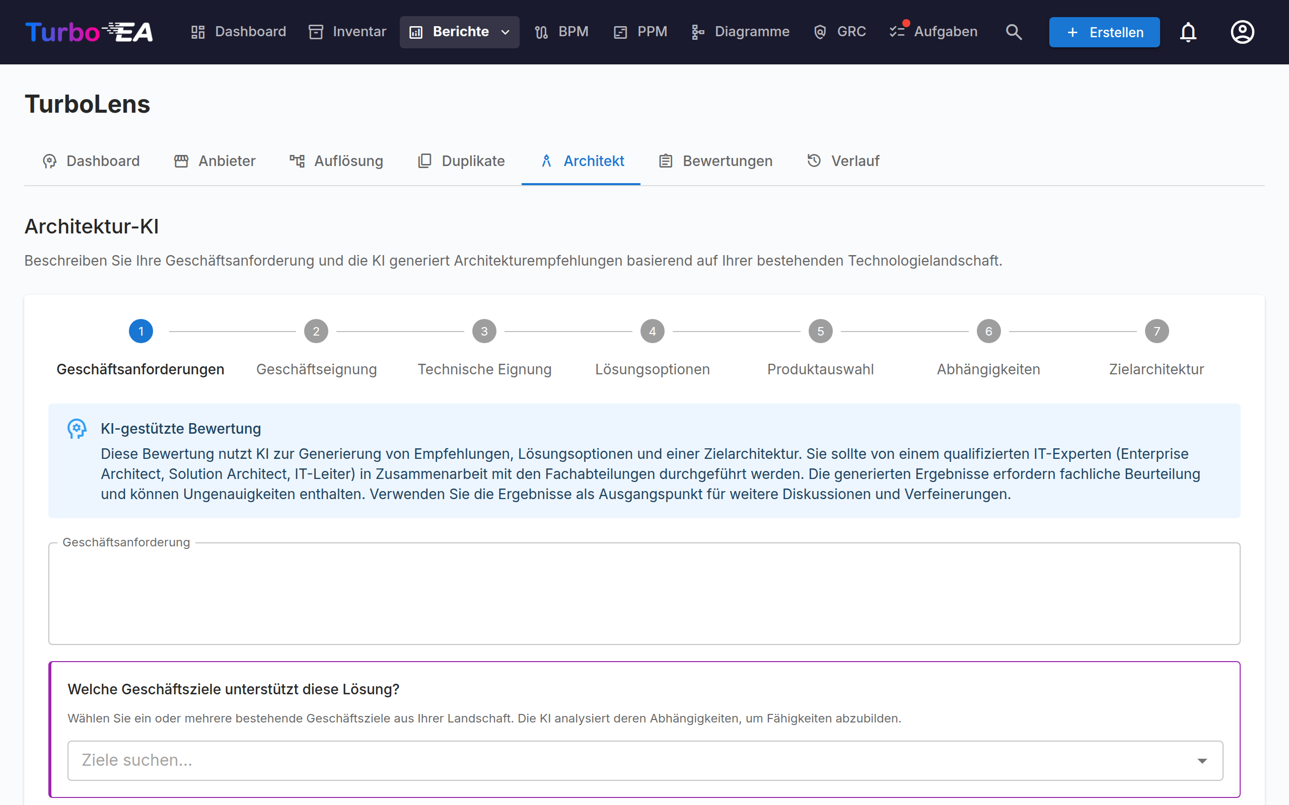1289x805 pixels.
Task: Click the Diagramme tree icon
Action: click(x=697, y=32)
